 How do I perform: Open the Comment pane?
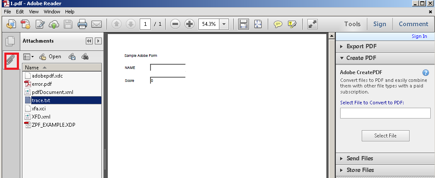pos(413,24)
